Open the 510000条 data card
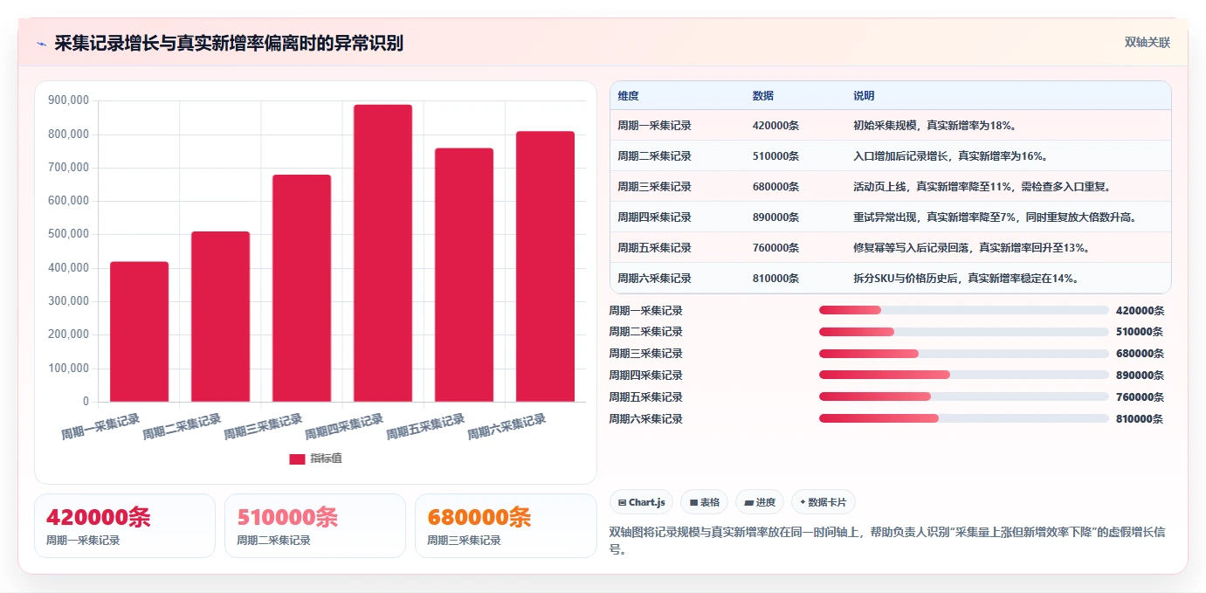The width and height of the screenshot is (1206, 593). [x=315, y=526]
